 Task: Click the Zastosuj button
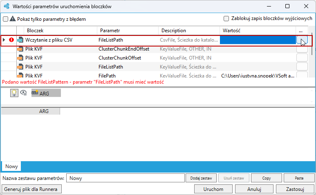click(295, 189)
